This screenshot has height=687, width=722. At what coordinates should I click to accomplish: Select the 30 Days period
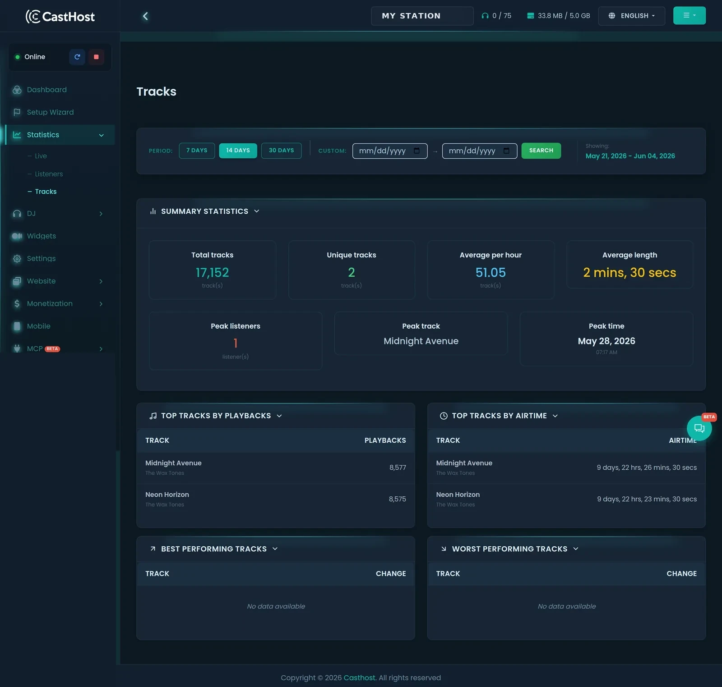[281, 151]
